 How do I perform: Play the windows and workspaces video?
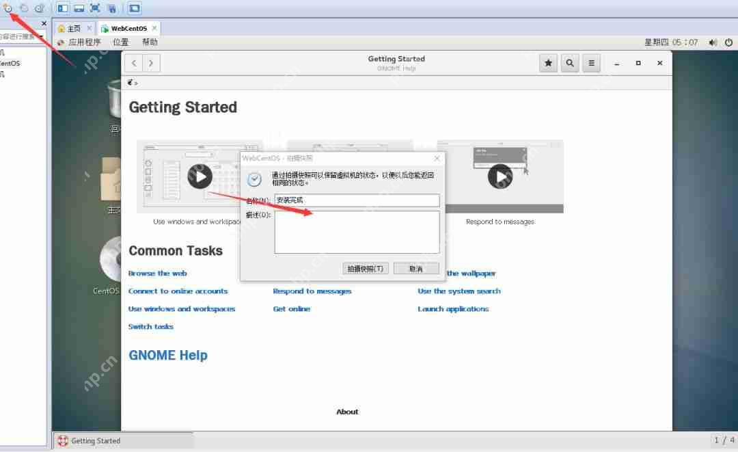(x=200, y=176)
